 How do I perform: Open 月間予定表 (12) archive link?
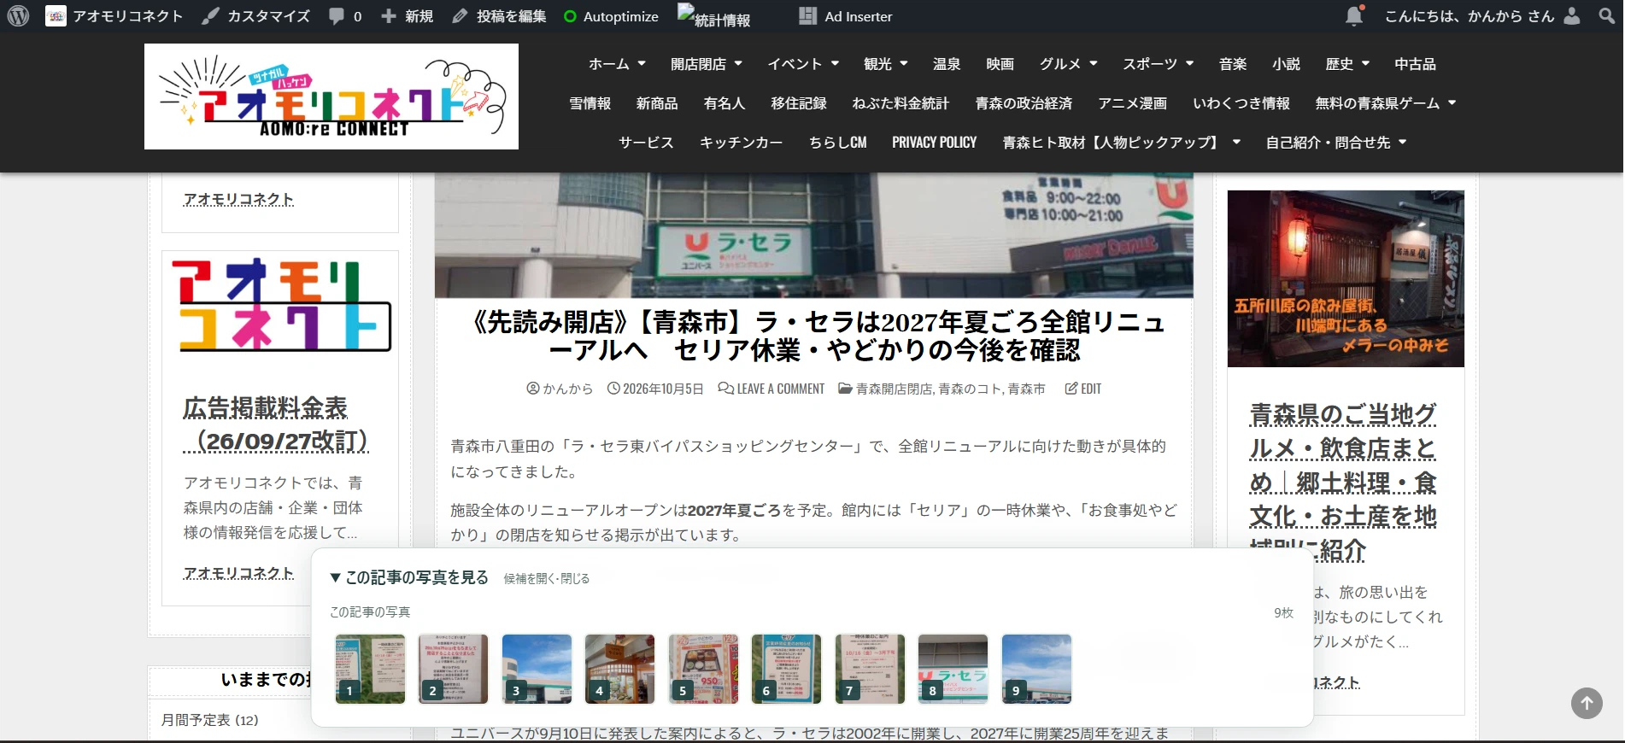click(209, 720)
